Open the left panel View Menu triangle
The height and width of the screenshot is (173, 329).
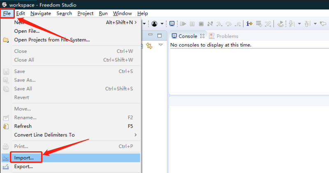(161, 45)
